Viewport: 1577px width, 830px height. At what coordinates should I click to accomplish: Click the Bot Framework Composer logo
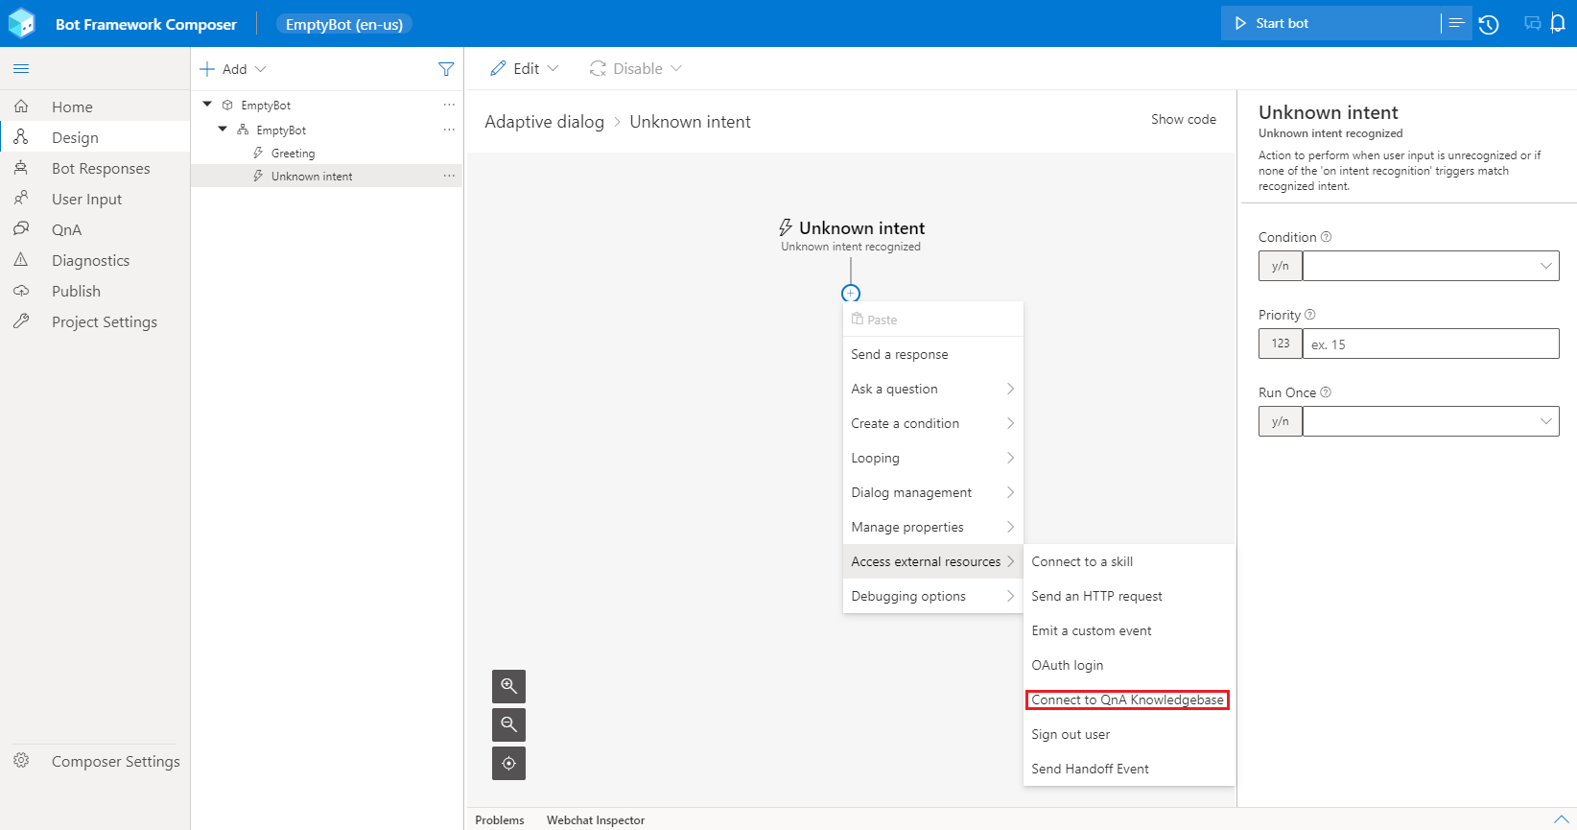(x=21, y=23)
